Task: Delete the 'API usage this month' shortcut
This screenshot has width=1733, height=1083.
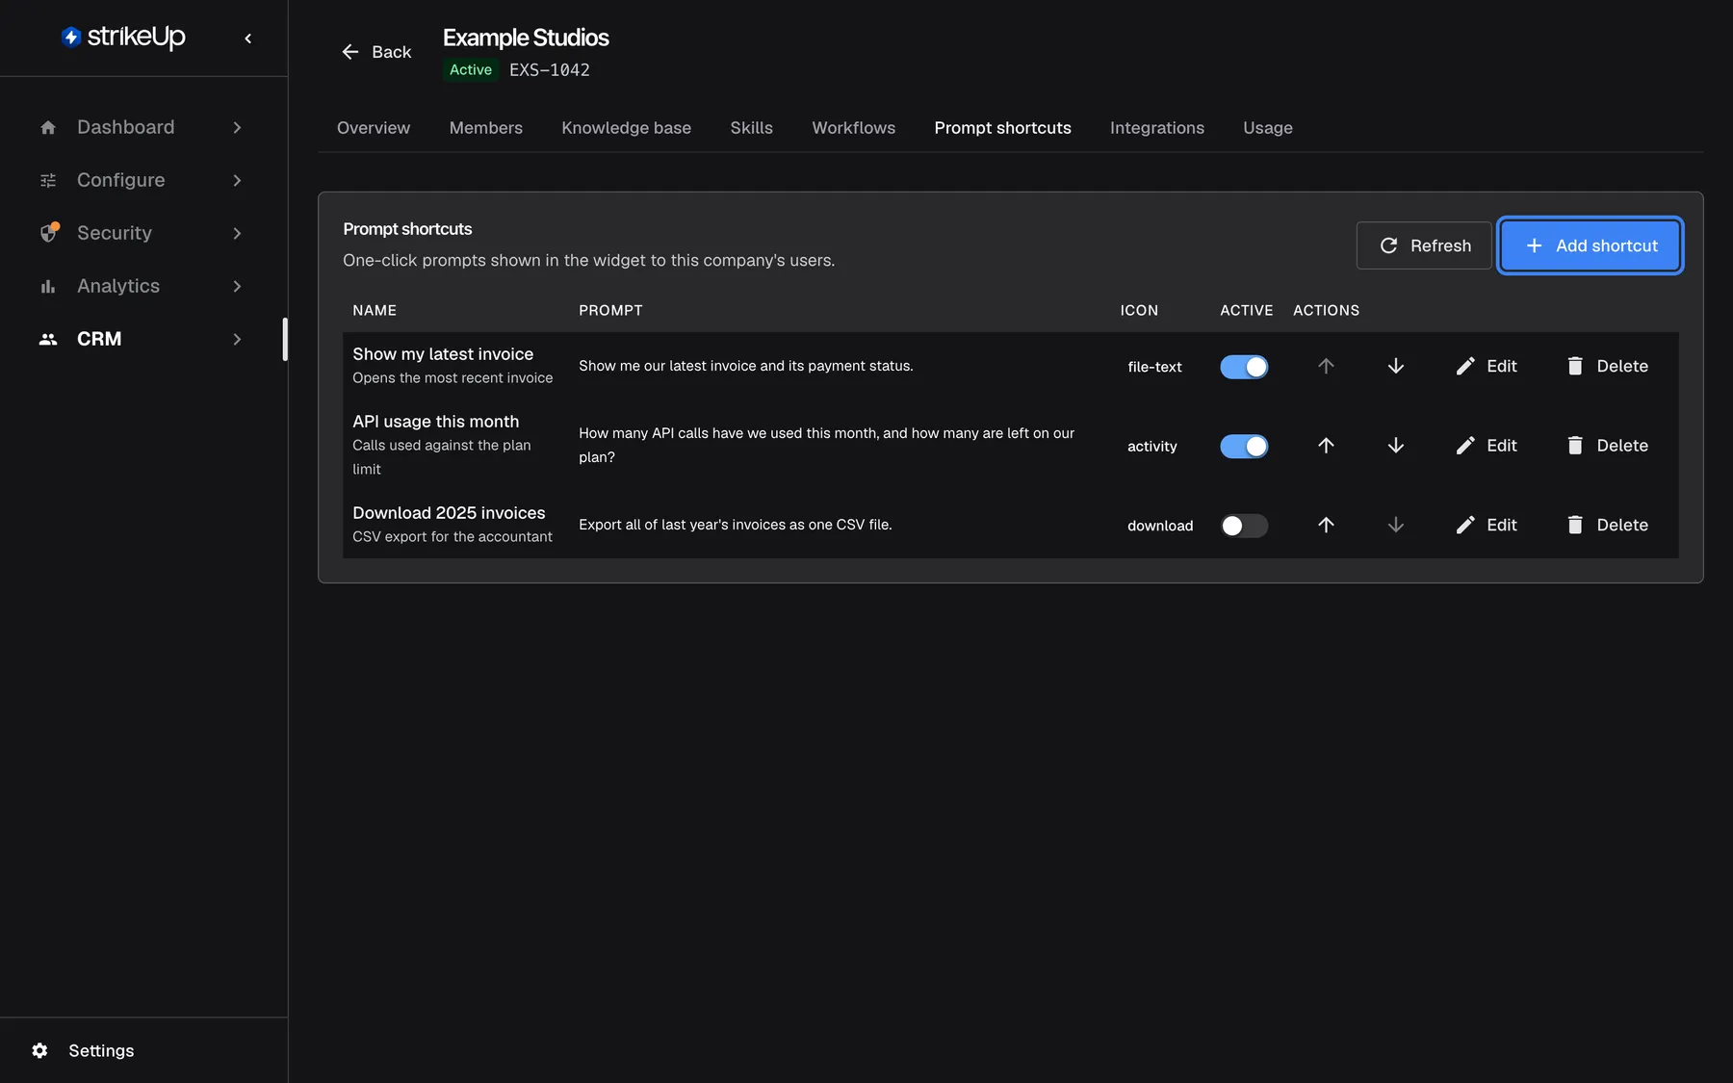Action: point(1607,446)
